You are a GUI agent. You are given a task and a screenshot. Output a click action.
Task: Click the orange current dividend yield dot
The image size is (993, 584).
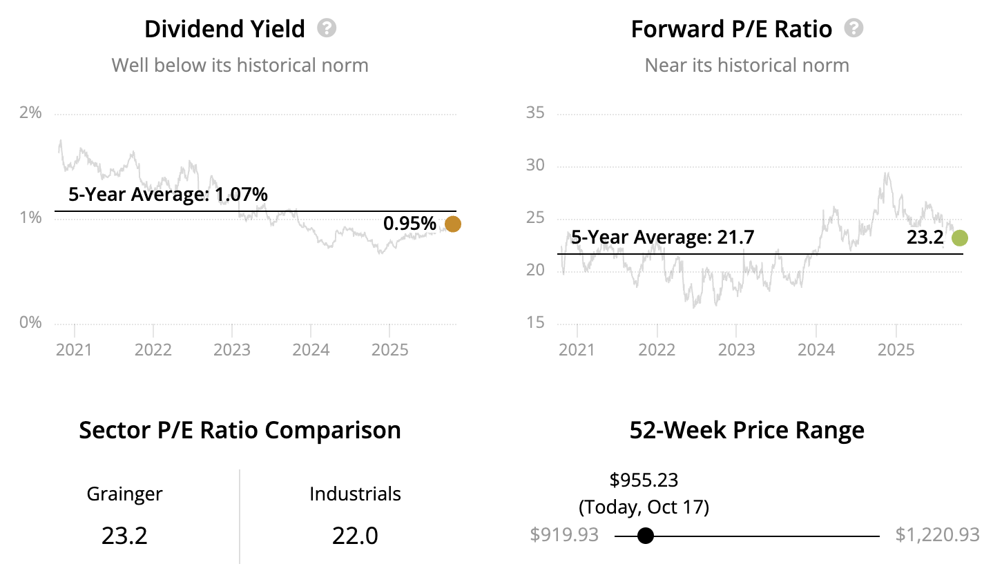point(452,224)
